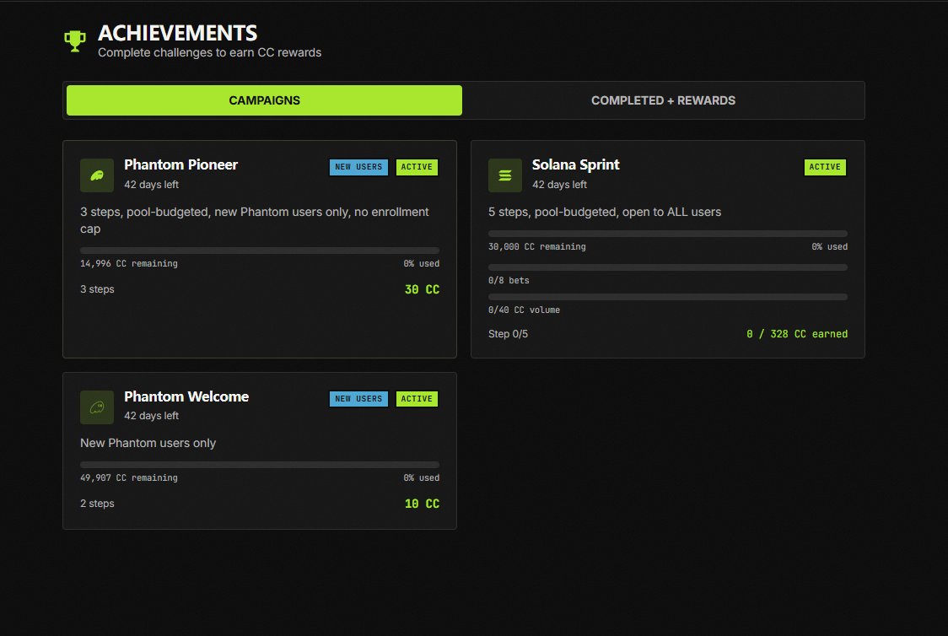Click '0% used' on Solana Sprint card

point(830,246)
